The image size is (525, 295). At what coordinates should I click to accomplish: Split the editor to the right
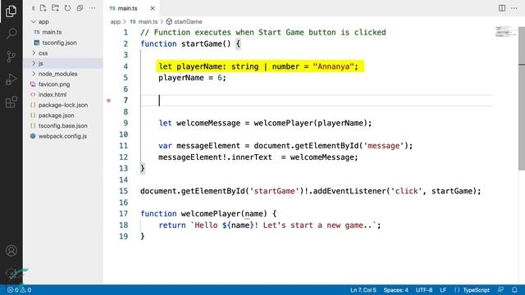[x=502, y=8]
